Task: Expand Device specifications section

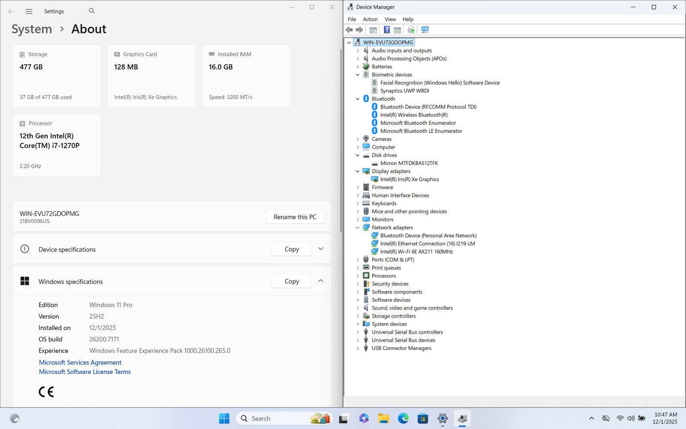Action: click(321, 249)
